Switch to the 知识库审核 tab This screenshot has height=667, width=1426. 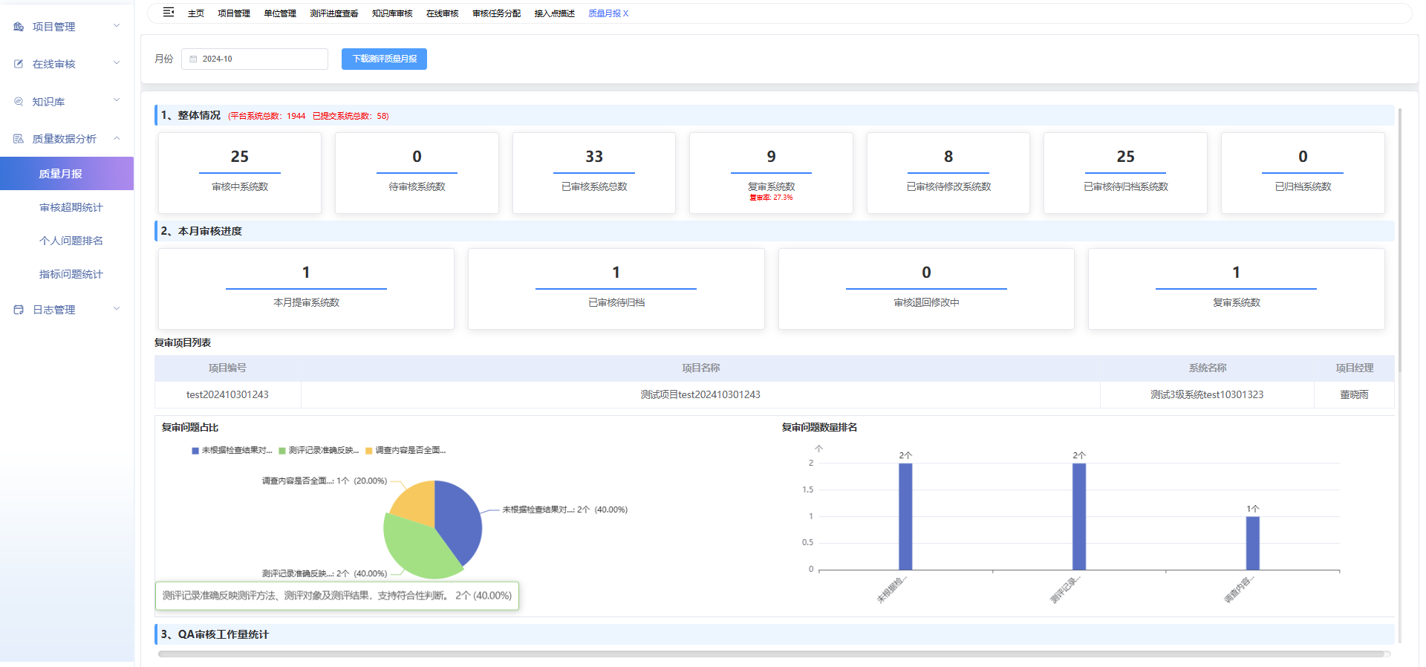tap(392, 13)
